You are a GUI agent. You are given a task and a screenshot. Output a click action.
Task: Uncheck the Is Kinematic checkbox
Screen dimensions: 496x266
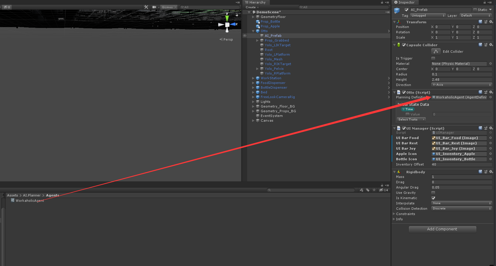pyautogui.click(x=433, y=198)
